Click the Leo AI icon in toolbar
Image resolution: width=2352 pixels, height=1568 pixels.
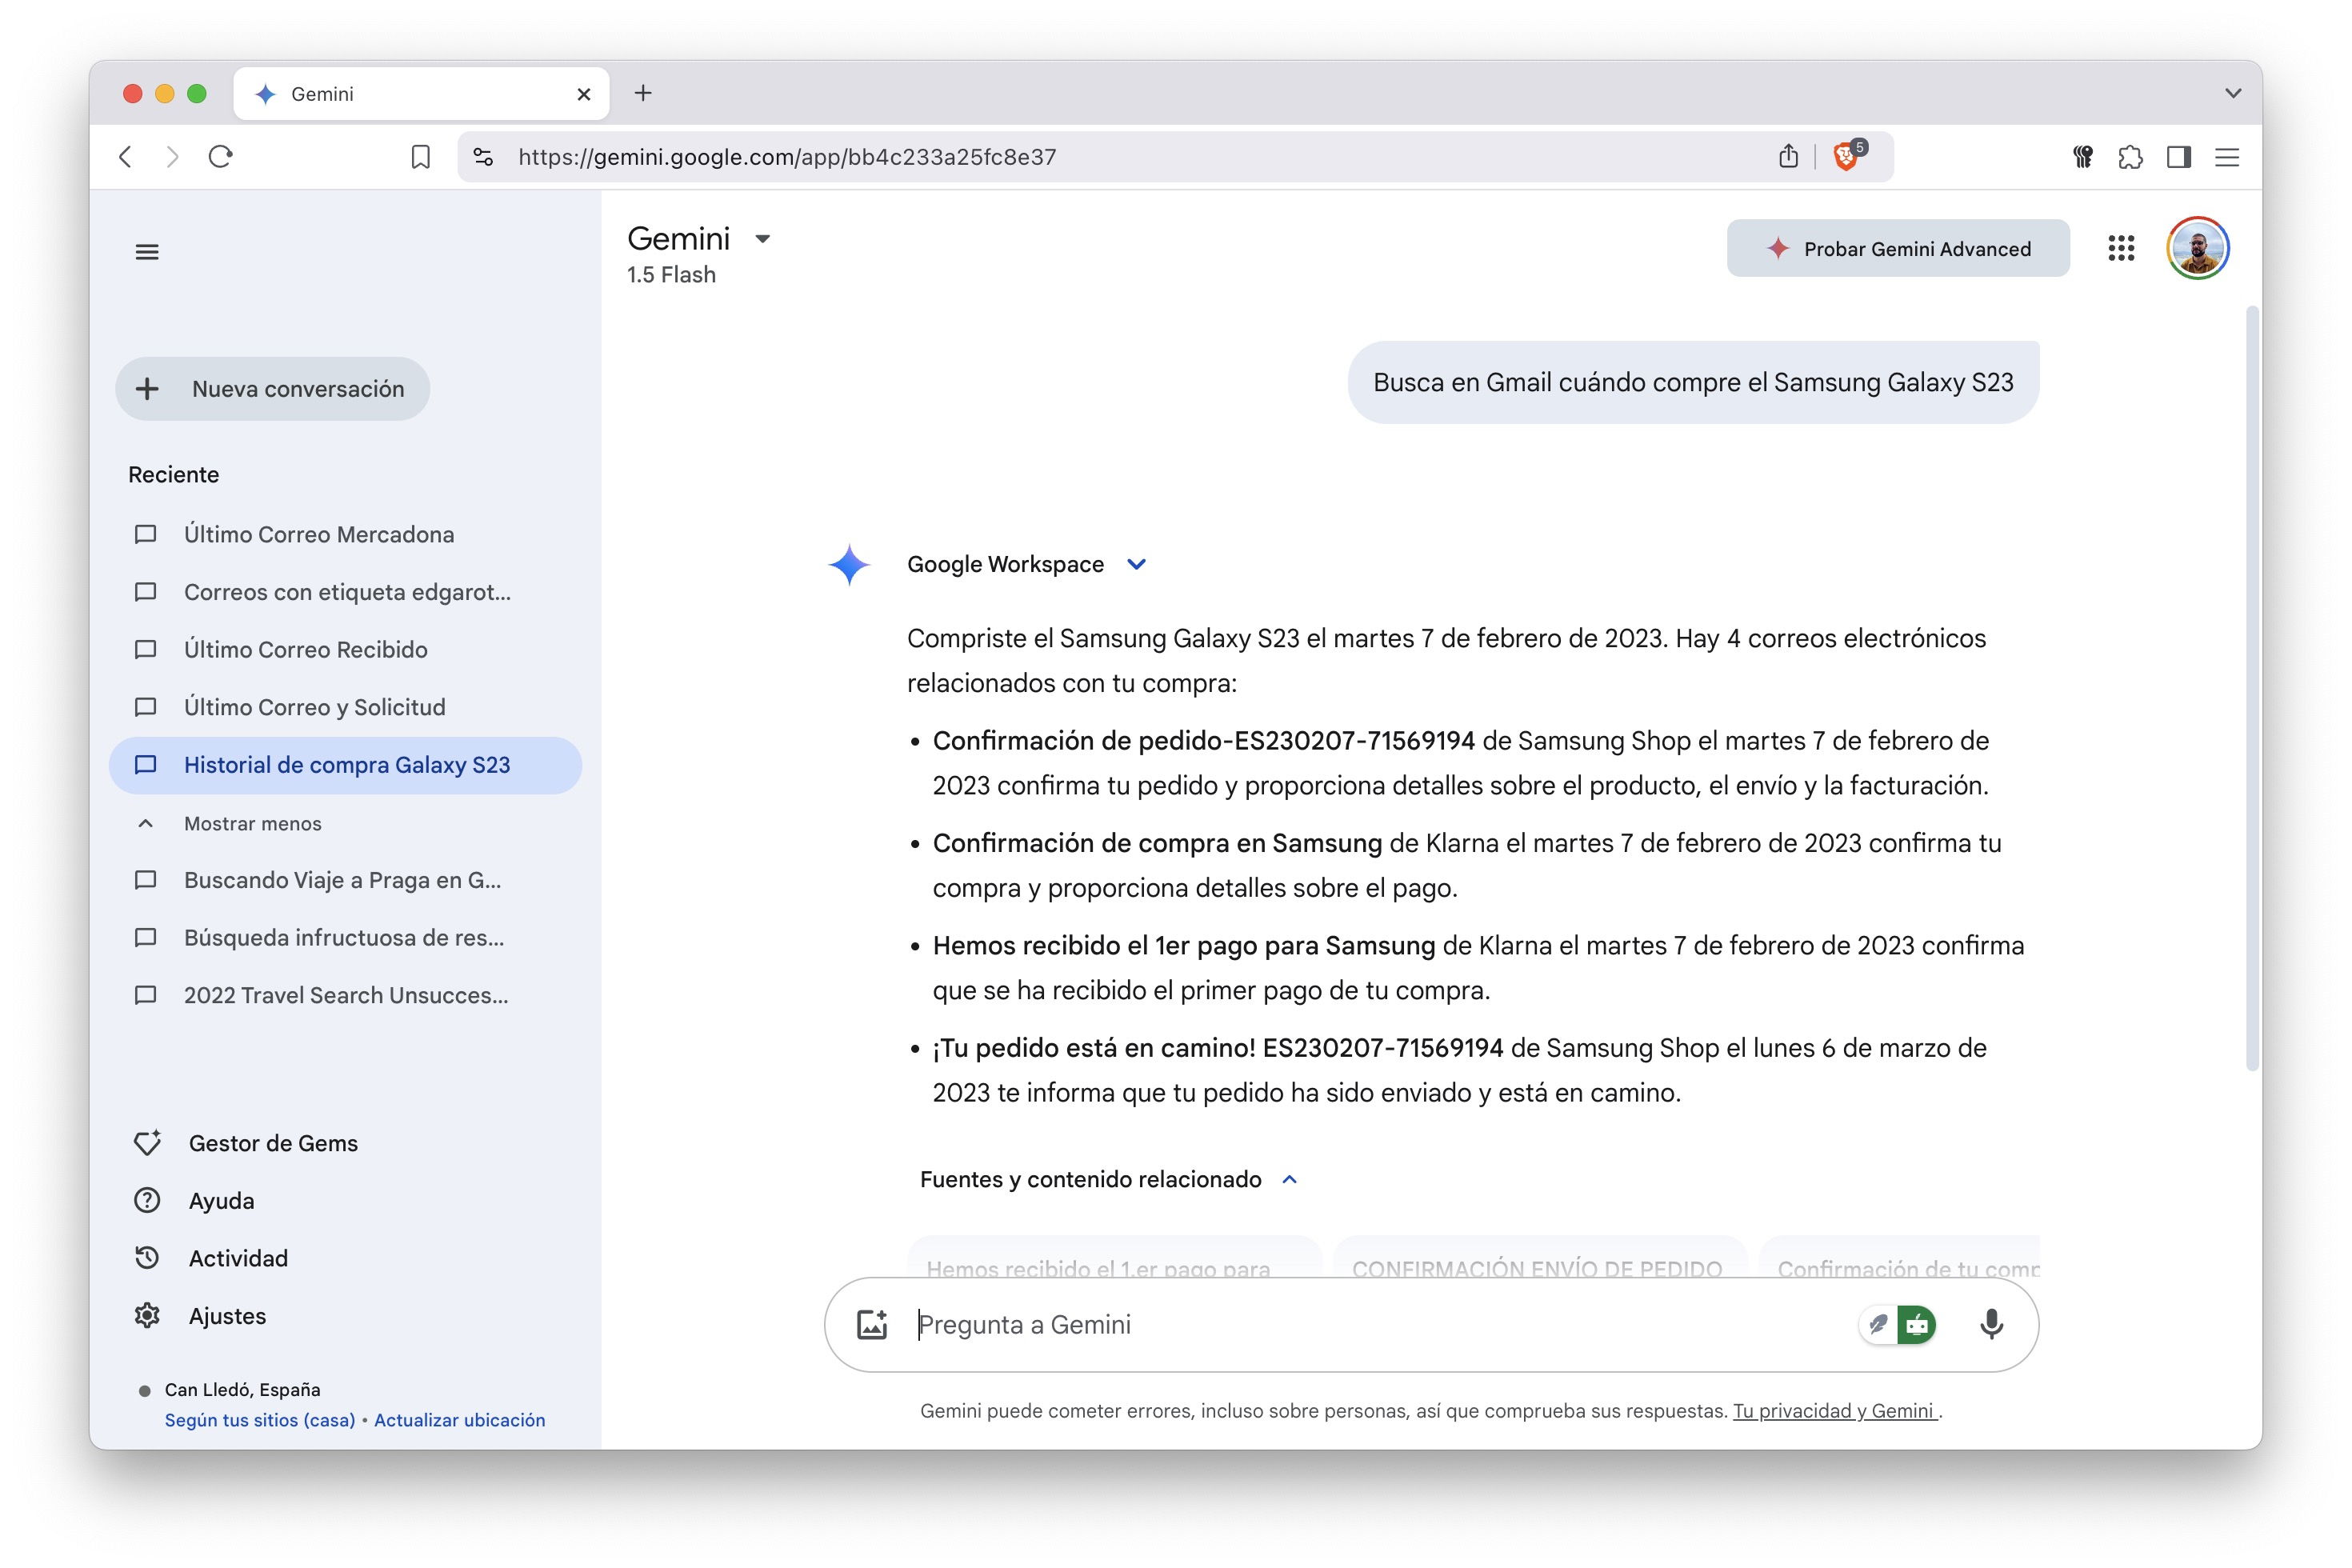2083,157
